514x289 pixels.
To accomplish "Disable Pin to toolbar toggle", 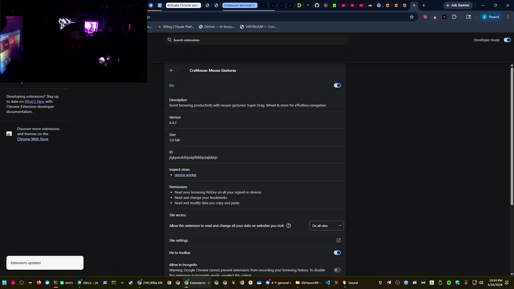I will point(337,252).
